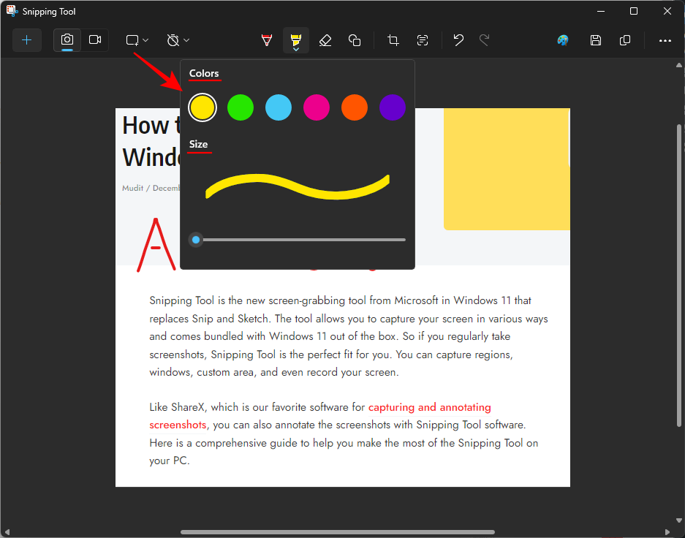
Task: Open the See more three-dots menu
Action: pos(665,40)
